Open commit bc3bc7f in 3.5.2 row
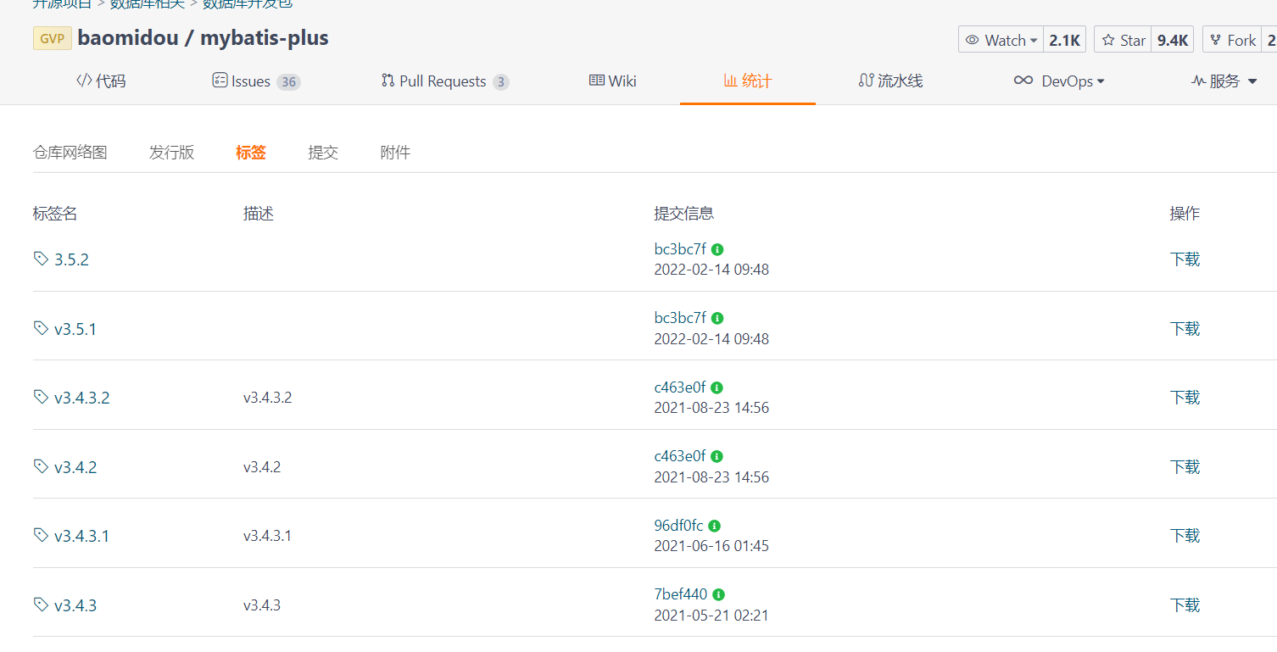This screenshot has height=652, width=1277. pos(680,249)
